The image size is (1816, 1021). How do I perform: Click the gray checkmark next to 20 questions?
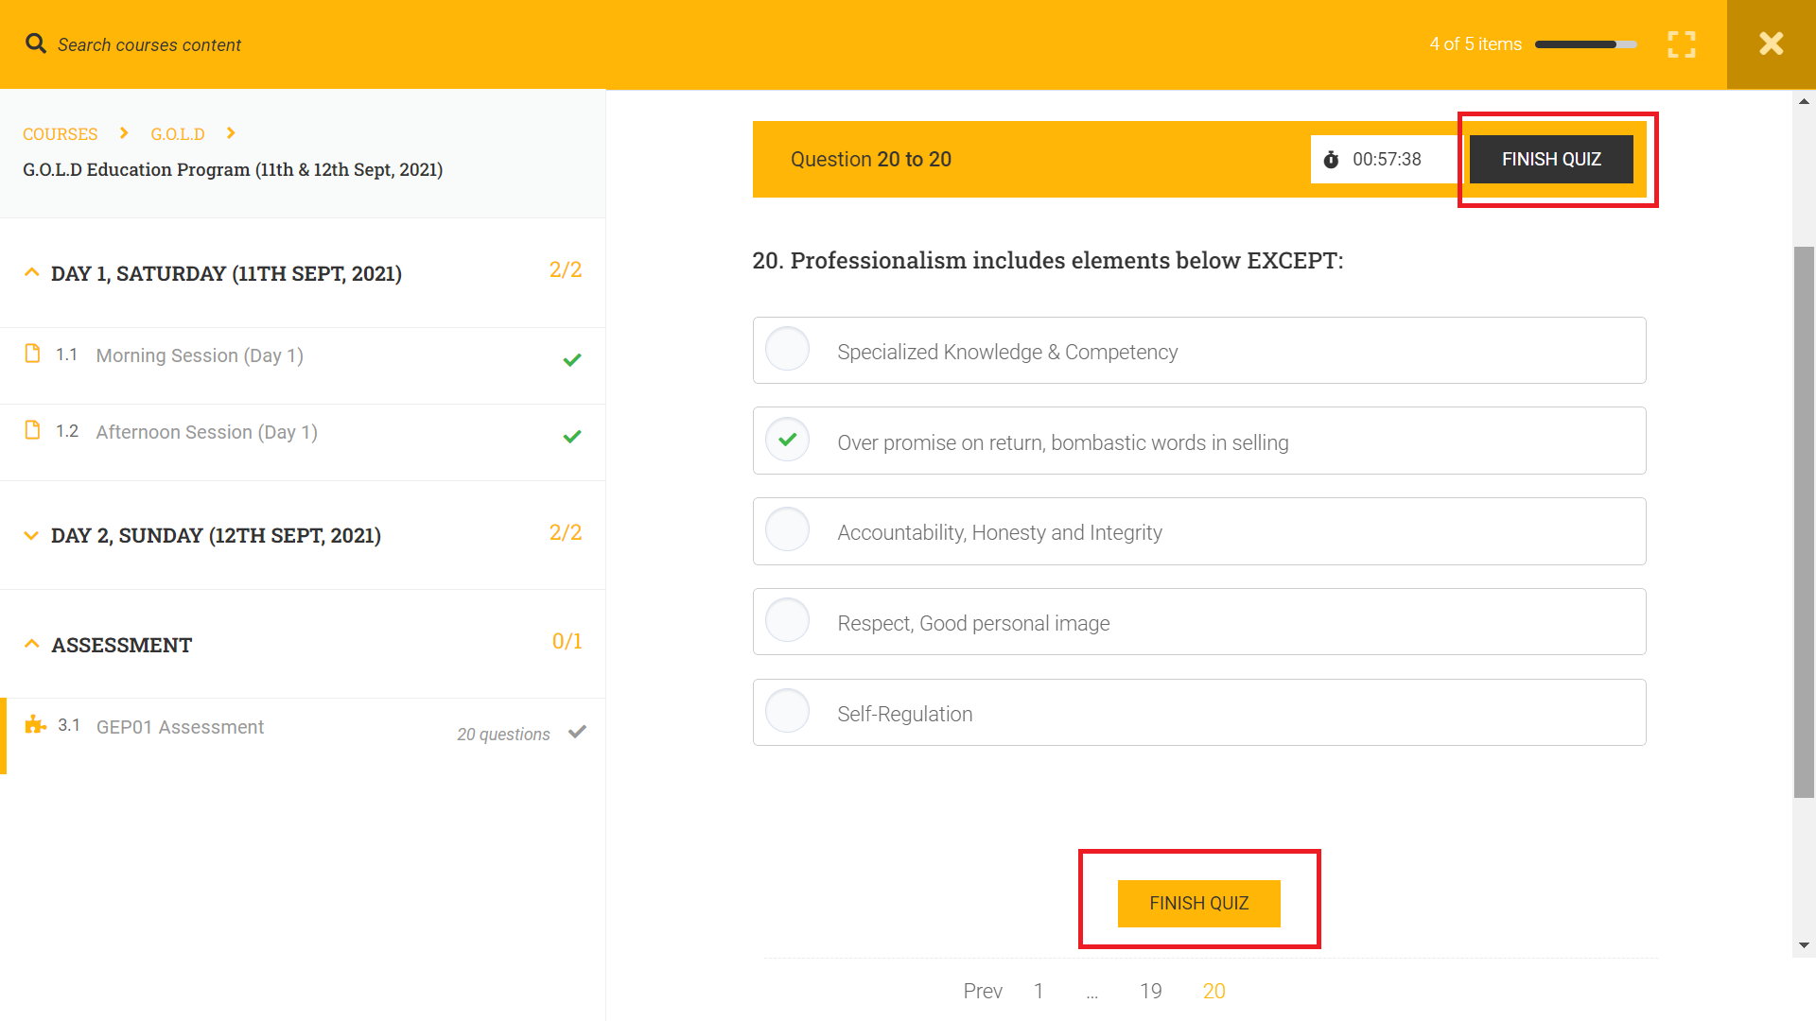(577, 732)
